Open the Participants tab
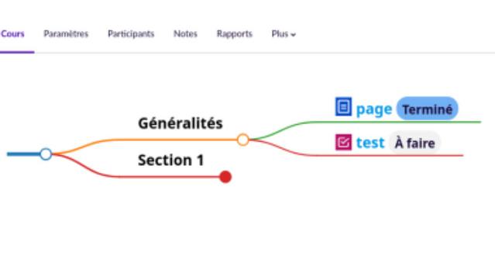This screenshot has width=495, height=280. (x=131, y=34)
